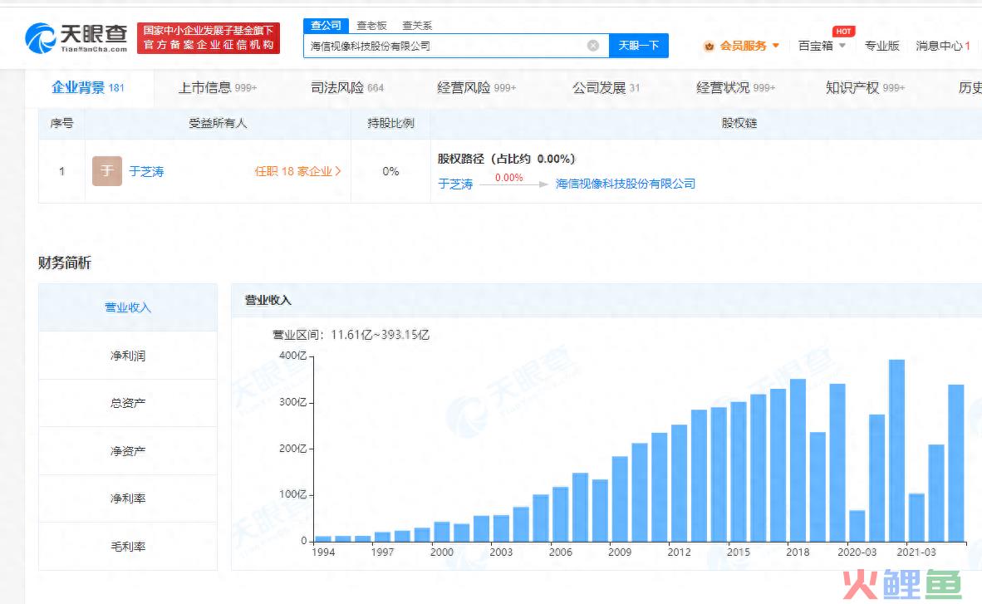Image resolution: width=982 pixels, height=604 pixels.
Task: Select the 查公司 search tab
Action: click(x=327, y=26)
